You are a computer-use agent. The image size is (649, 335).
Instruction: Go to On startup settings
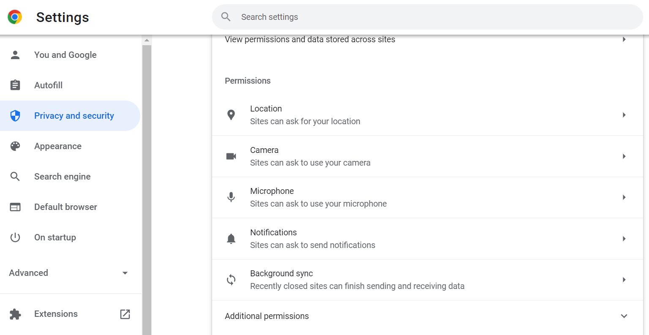55,237
